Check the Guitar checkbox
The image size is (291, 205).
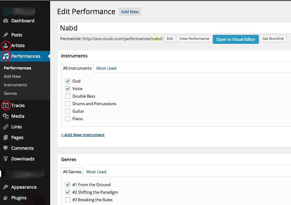click(x=68, y=111)
